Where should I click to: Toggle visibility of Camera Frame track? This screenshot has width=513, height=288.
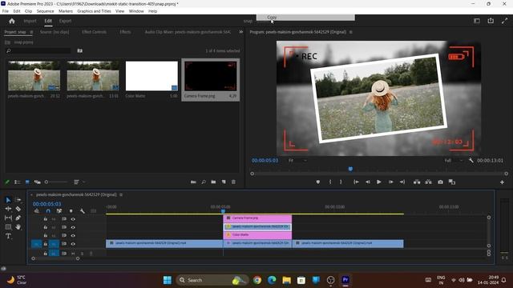click(73, 219)
